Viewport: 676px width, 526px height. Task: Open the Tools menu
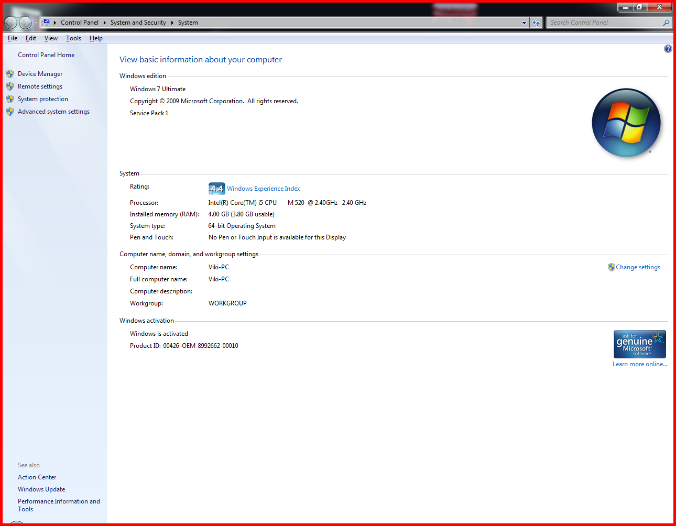pos(73,38)
